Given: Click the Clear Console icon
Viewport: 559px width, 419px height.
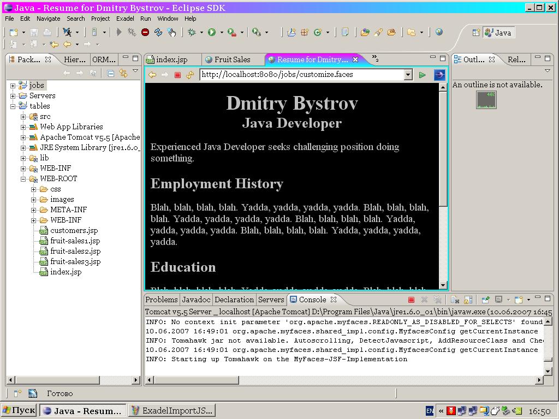Looking at the screenshot, I should pyautogui.click(x=455, y=300).
